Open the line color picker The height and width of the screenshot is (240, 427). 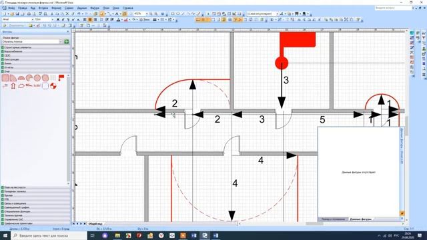[x=126, y=19]
